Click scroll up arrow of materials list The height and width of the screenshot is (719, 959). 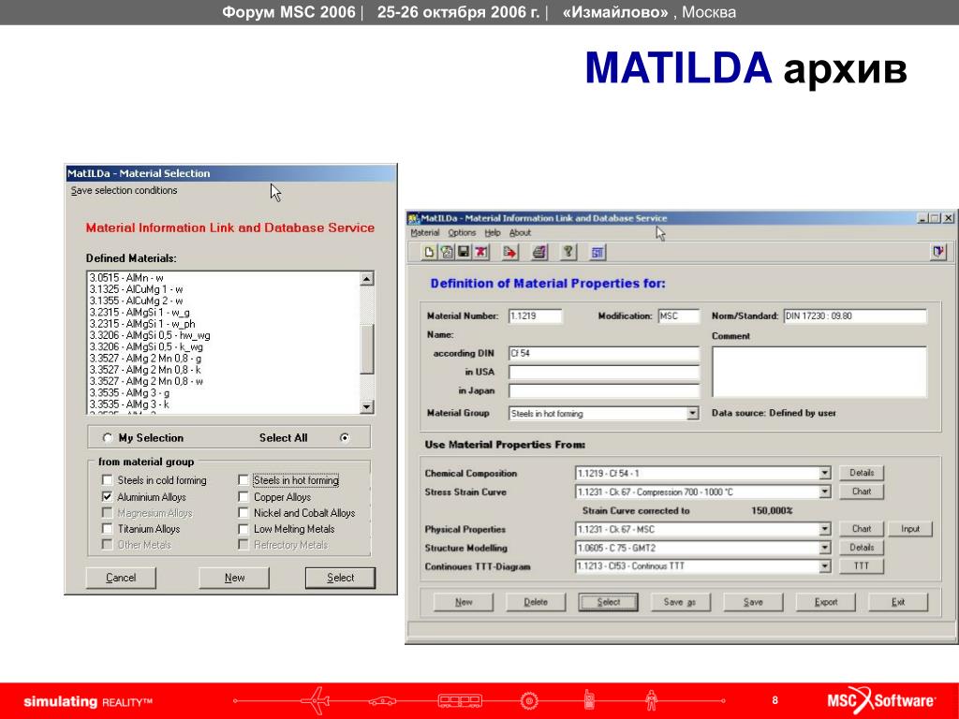[x=367, y=279]
